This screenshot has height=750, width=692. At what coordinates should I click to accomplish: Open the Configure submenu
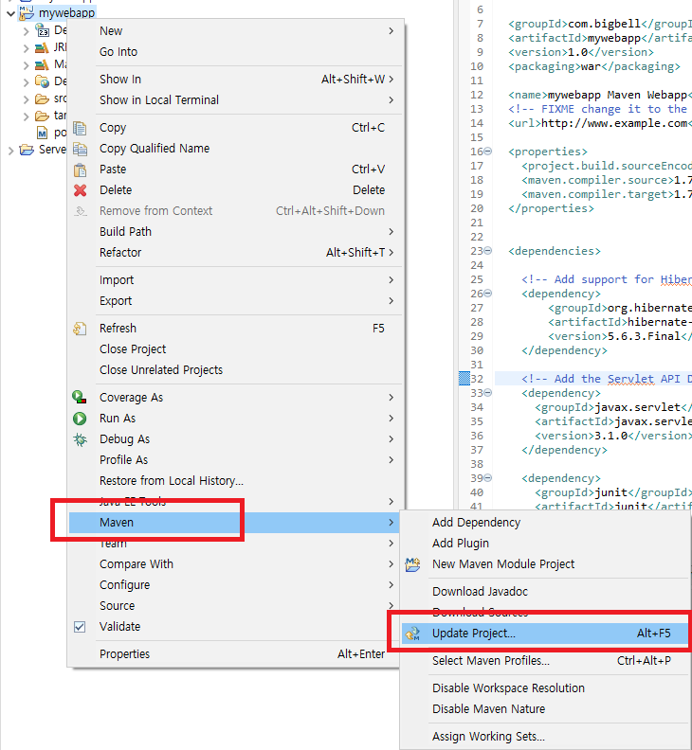(x=235, y=585)
